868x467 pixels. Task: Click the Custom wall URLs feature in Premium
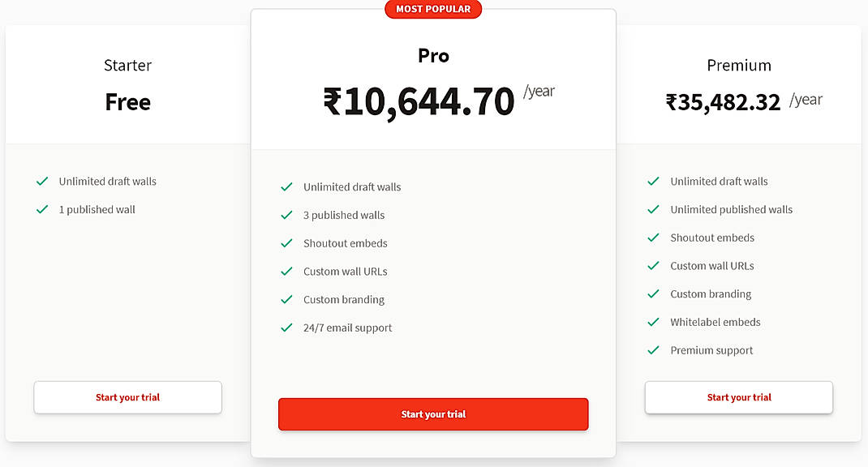pos(711,265)
